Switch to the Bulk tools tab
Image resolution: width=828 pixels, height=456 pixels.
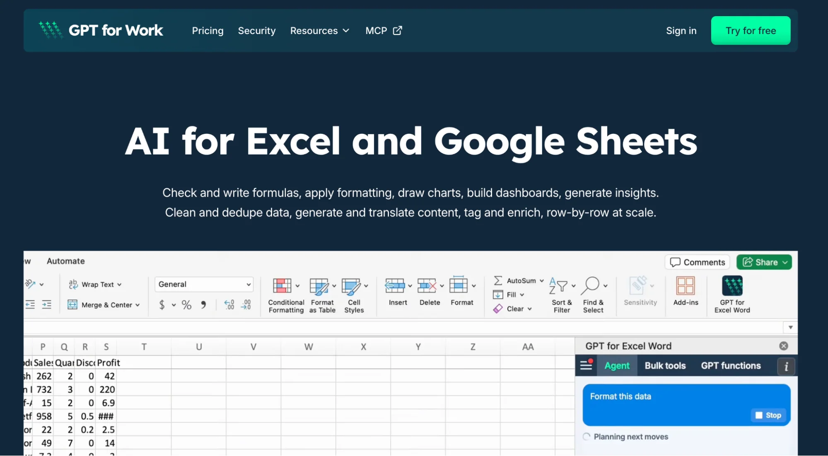[x=665, y=366]
